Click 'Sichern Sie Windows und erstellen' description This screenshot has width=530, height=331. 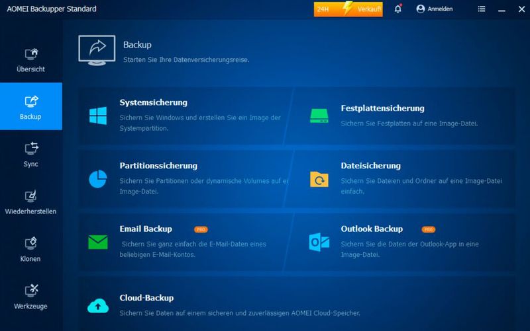point(200,123)
